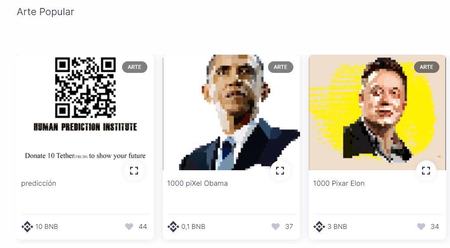The image size is (450, 248).
Task: Open the pixelated Obama portrait thumbnail
Action: 231,112
